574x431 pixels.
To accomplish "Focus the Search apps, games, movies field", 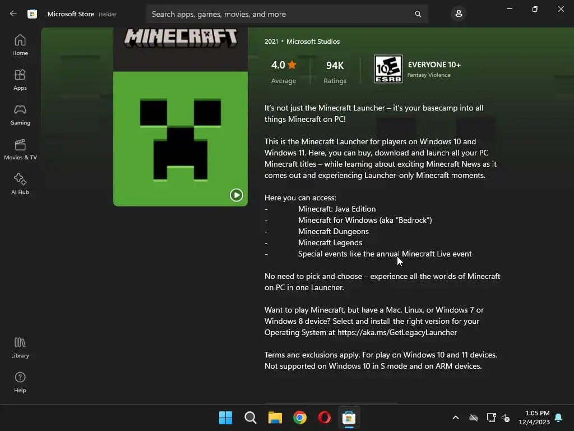I will pyautogui.click(x=287, y=14).
